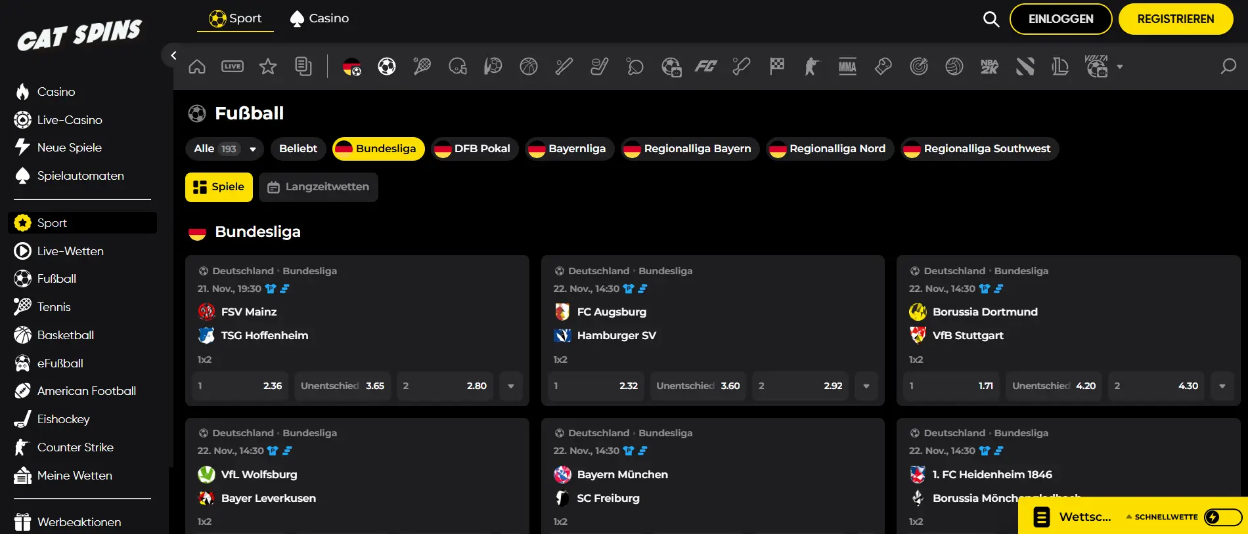The height and width of the screenshot is (534, 1248).
Task: Open the LIVE events icon
Action: (233, 66)
